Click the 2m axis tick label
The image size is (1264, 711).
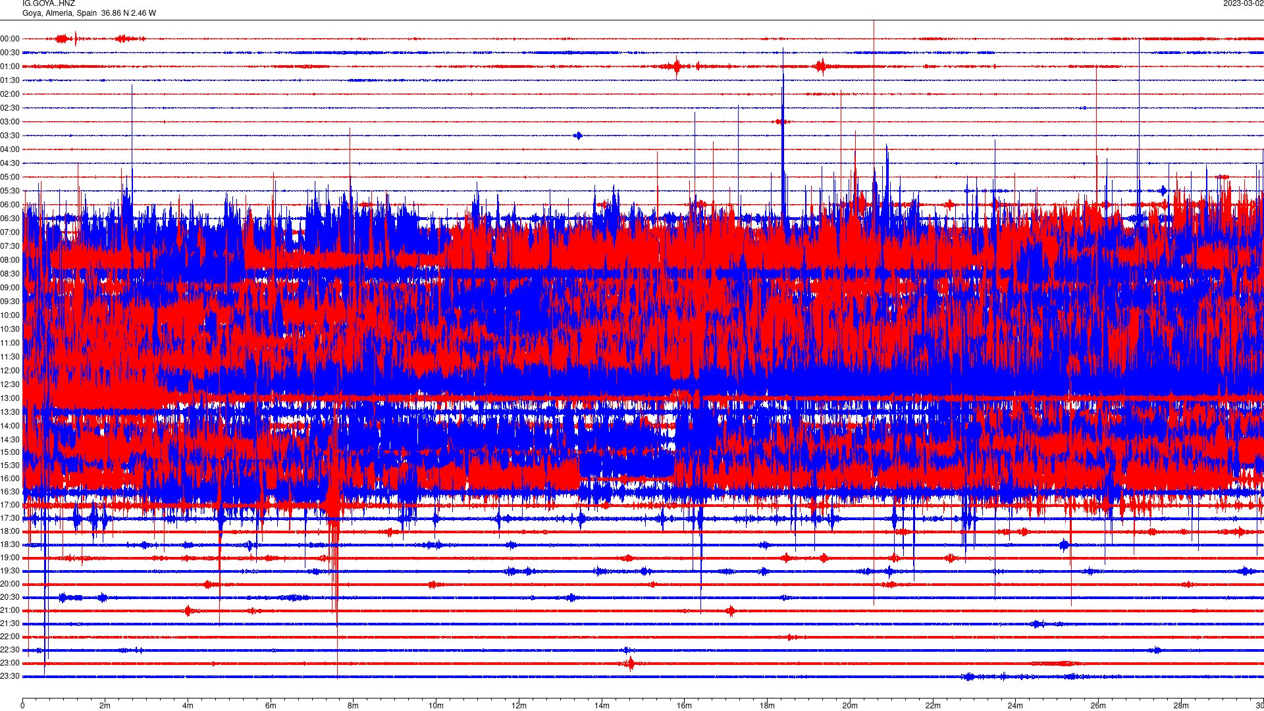(x=105, y=706)
